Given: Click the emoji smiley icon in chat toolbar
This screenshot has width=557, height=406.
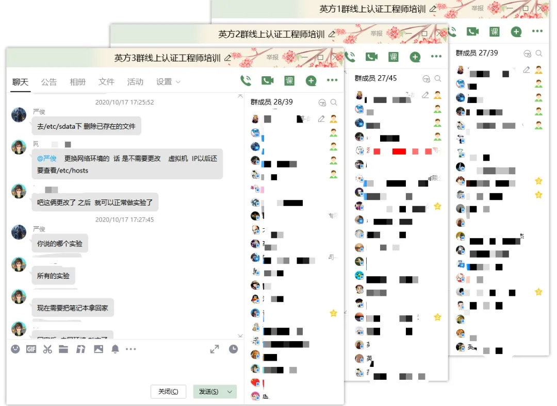Looking at the screenshot, I should click(x=15, y=349).
